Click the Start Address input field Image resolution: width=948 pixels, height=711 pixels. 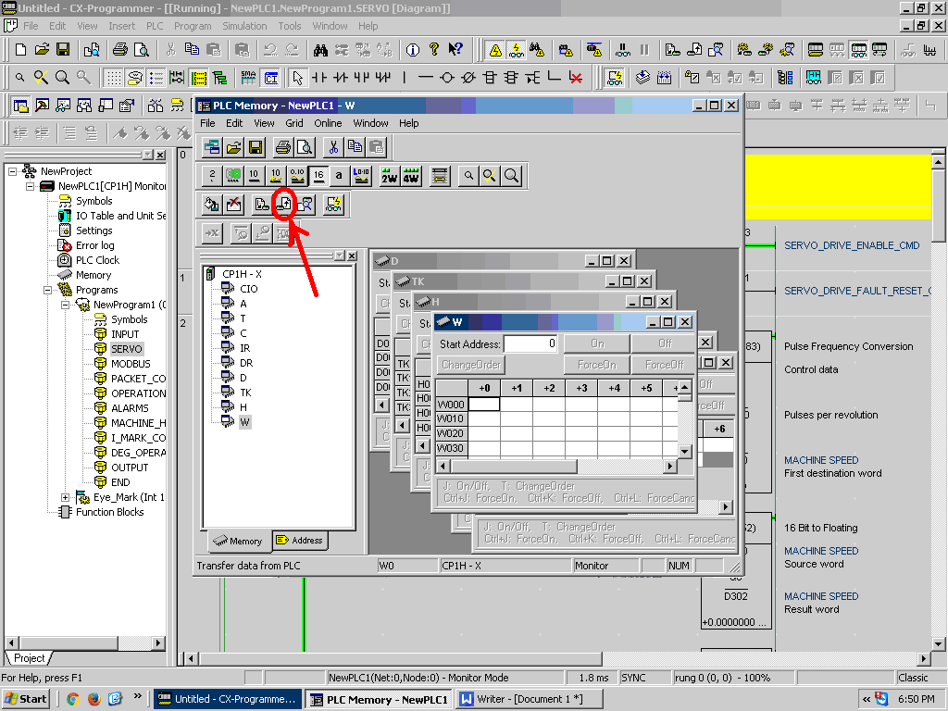click(x=530, y=343)
